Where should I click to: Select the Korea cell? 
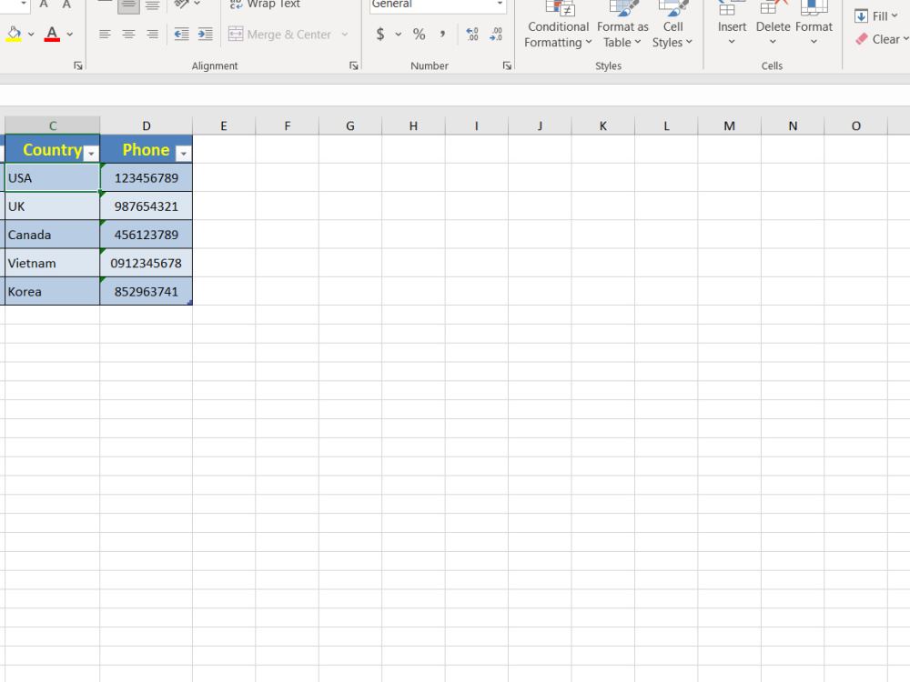[52, 291]
